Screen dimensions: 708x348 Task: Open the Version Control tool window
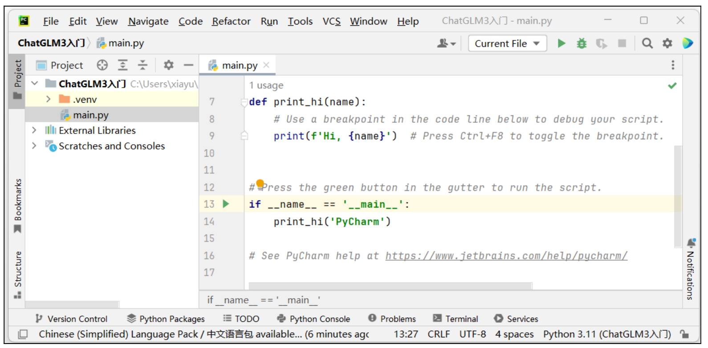click(x=71, y=319)
